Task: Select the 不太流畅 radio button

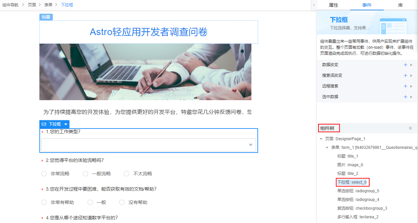Action: pos(127,174)
